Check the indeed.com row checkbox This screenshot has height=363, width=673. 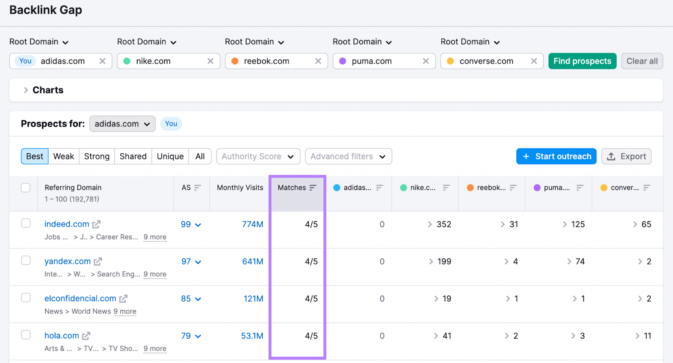26,223
